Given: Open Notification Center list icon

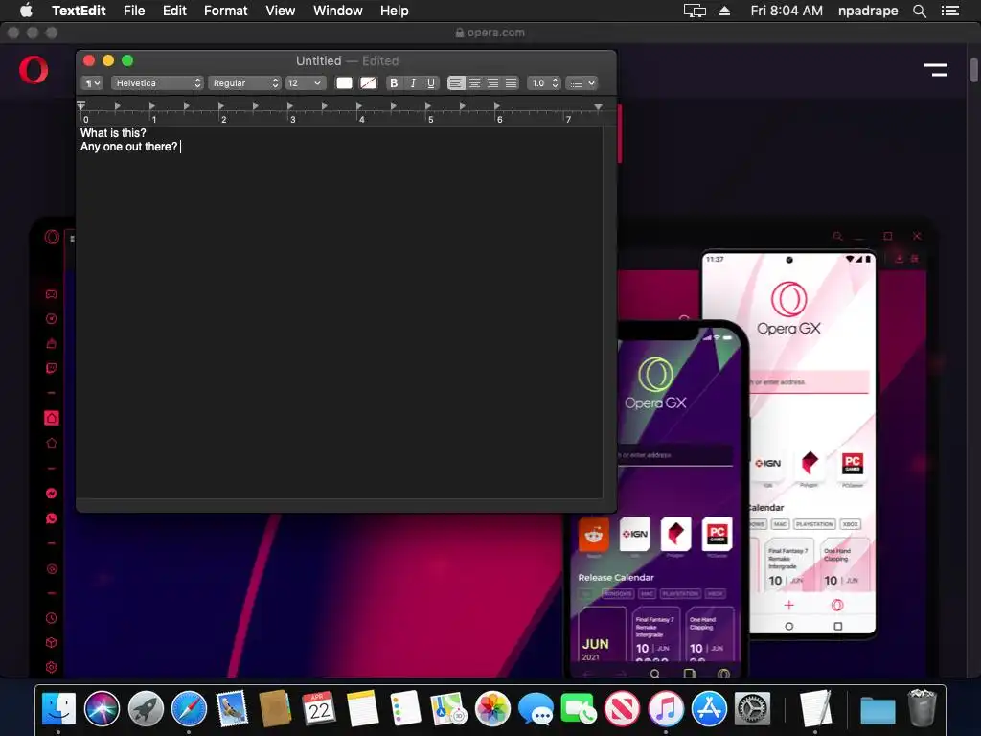Looking at the screenshot, I should point(949,11).
